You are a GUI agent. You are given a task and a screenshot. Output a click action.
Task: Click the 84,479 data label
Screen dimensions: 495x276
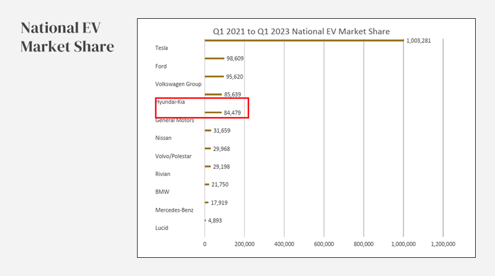[x=232, y=113]
